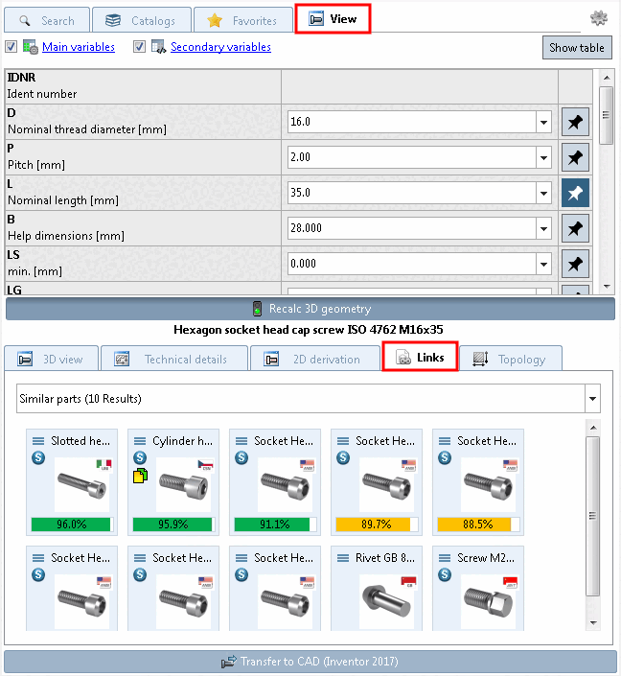The image size is (621, 676).
Task: Open the Similar parts results dropdown
Action: (x=592, y=399)
